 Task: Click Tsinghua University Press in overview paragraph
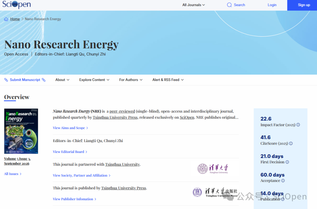pyautogui.click(x=115, y=117)
